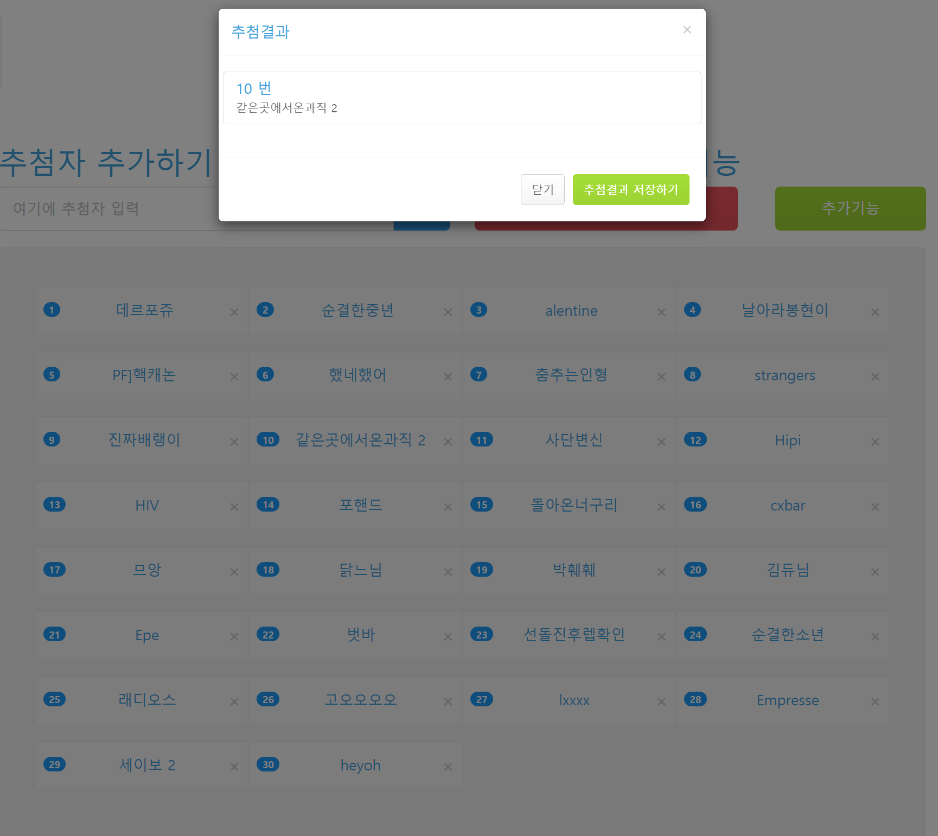Remove heyoh from the participant list
The width and height of the screenshot is (938, 836).
(x=448, y=767)
